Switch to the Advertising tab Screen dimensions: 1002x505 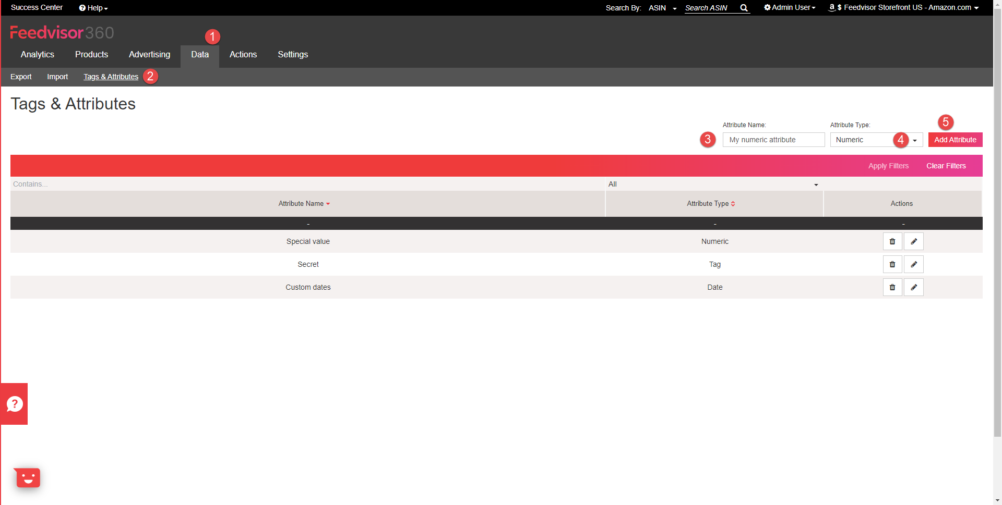[149, 55]
